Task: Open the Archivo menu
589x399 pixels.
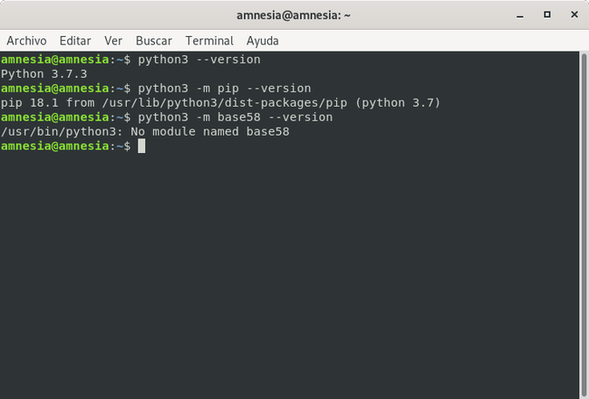Action: (x=26, y=41)
